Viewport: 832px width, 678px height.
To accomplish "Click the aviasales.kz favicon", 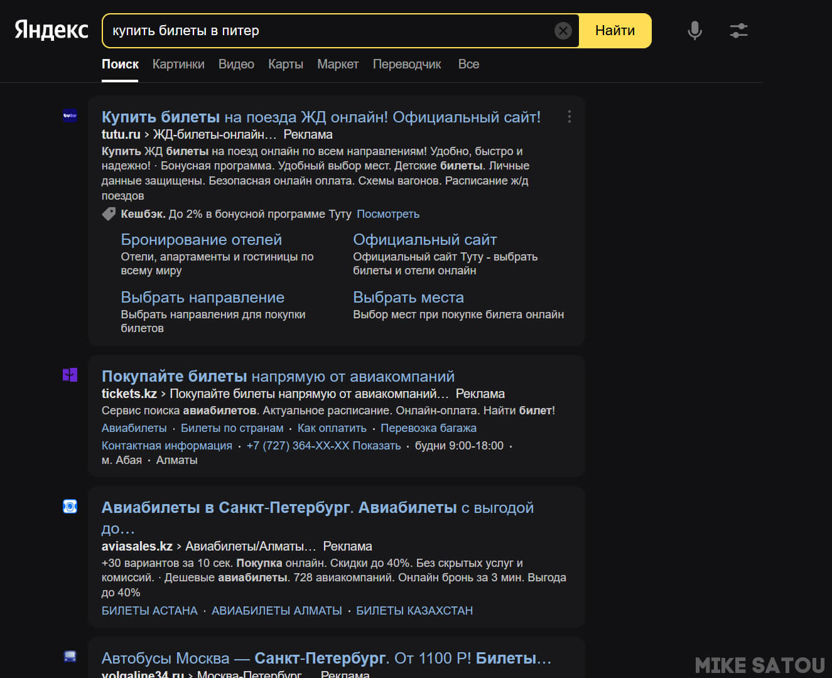I will tap(70, 506).
